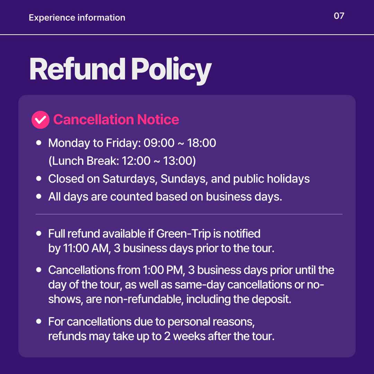374x374 pixels.
Task: Click bullet next to Cancellations from 1:00 PM
Action: click(x=39, y=270)
